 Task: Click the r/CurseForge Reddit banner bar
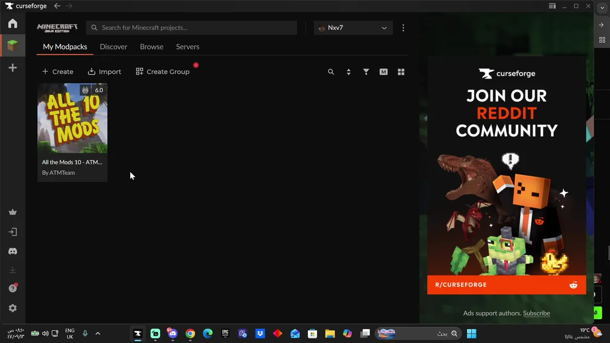click(x=507, y=285)
